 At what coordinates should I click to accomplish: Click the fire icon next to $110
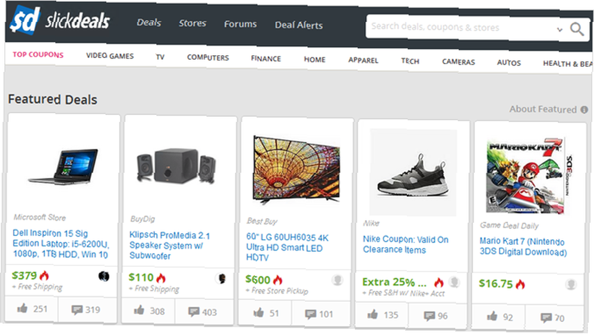[161, 278]
